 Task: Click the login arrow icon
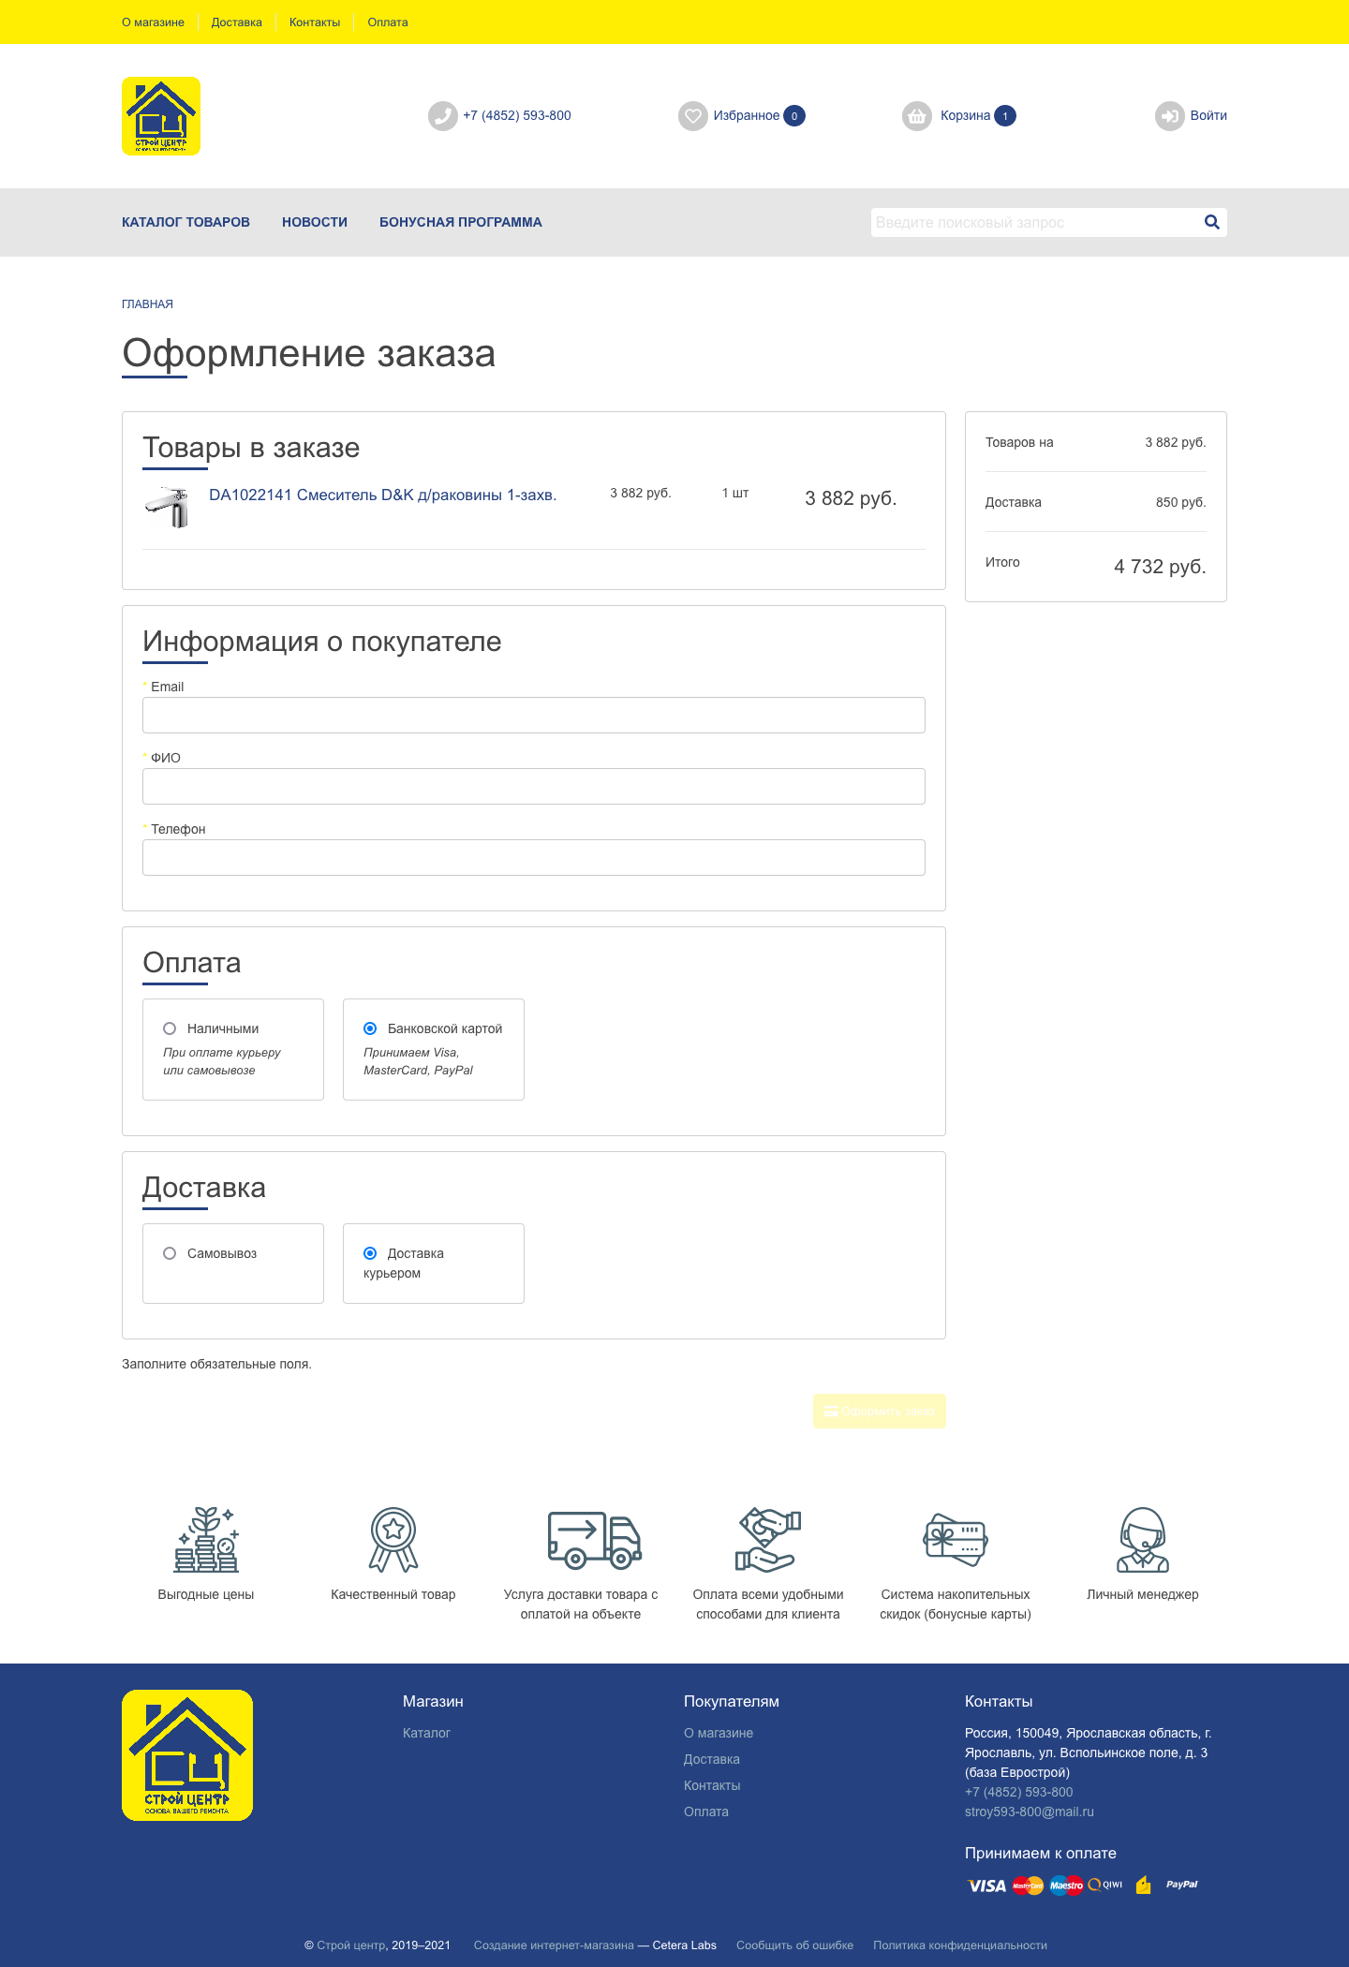pos(1169,116)
